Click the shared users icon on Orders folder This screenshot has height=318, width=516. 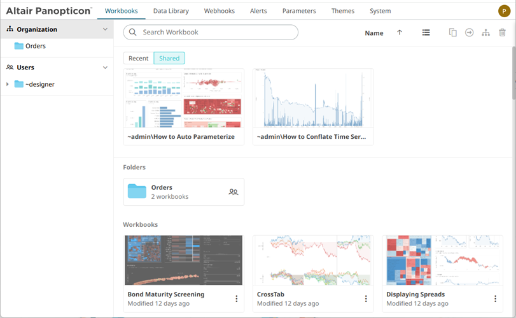tap(234, 192)
